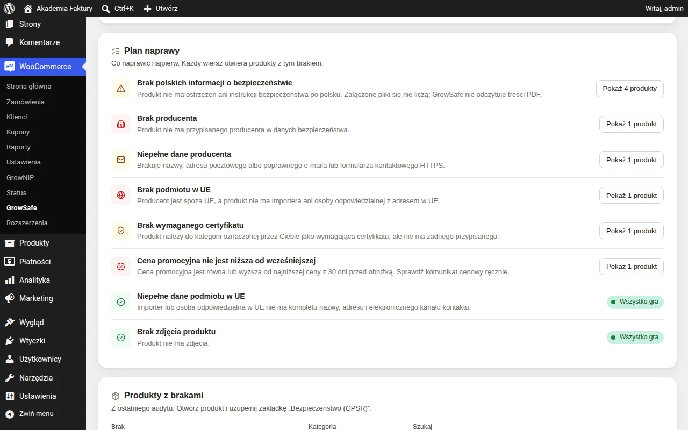Click the shield icon beside Brak wymaganego certyfikatu

pos(121,231)
